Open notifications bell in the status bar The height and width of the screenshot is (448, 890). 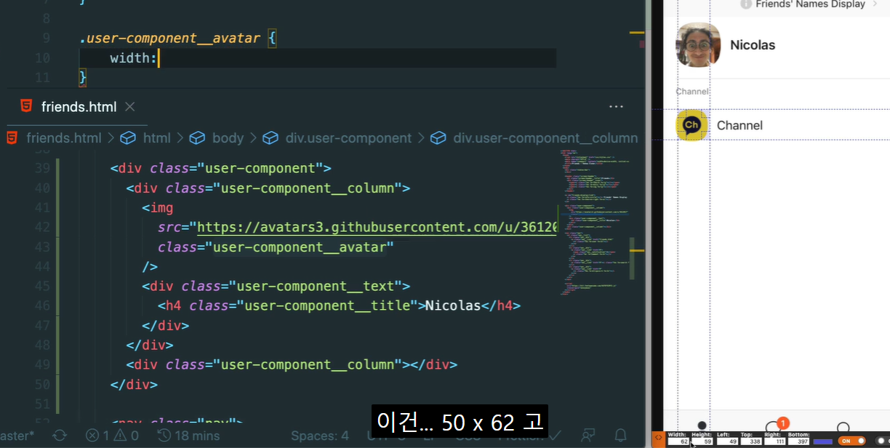(x=620, y=436)
